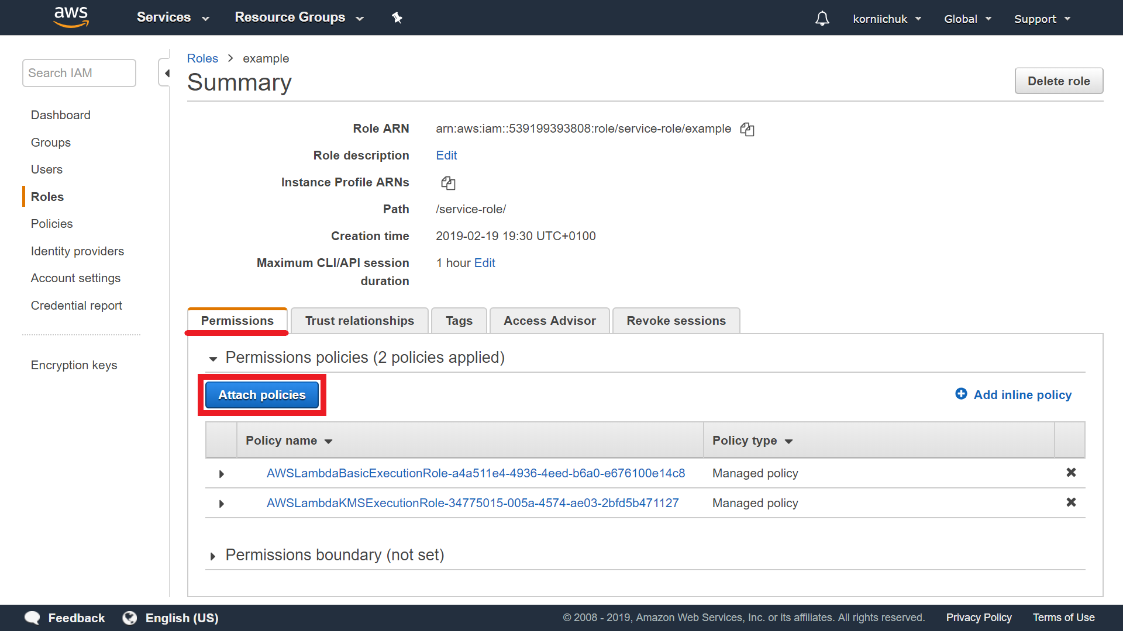Open the Policies navigation item
This screenshot has height=631, width=1123.
pos(51,223)
